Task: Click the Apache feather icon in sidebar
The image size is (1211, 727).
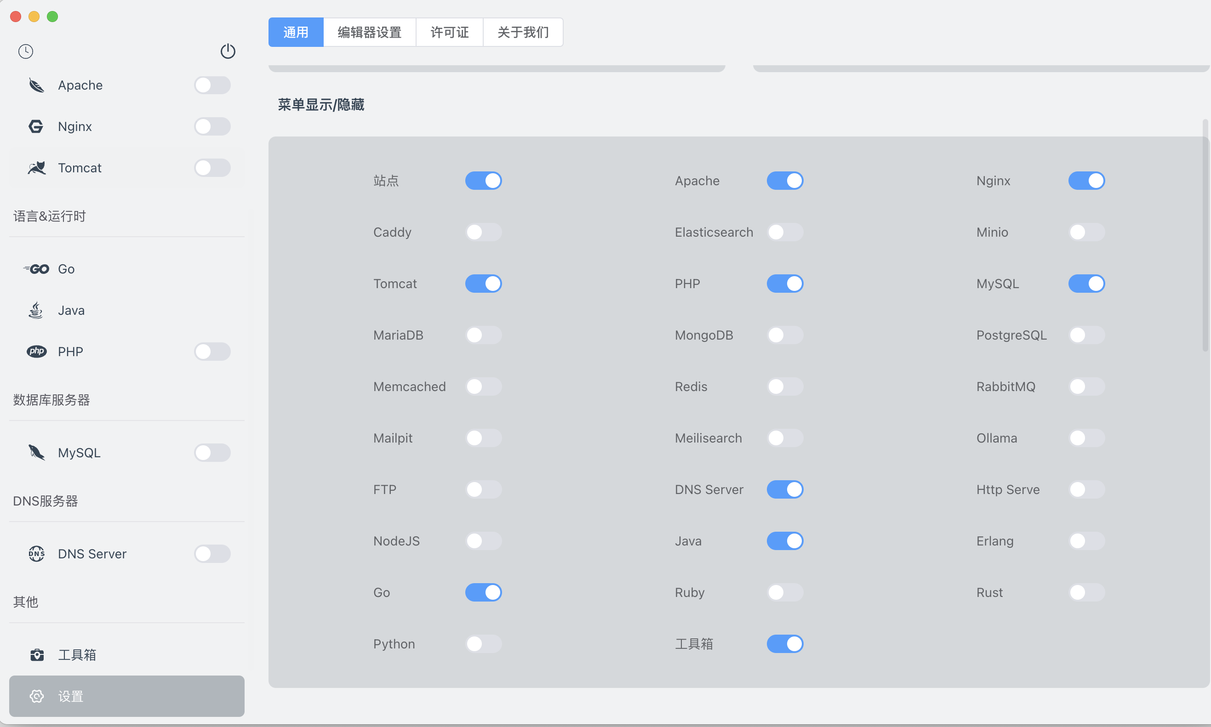Action: tap(36, 85)
